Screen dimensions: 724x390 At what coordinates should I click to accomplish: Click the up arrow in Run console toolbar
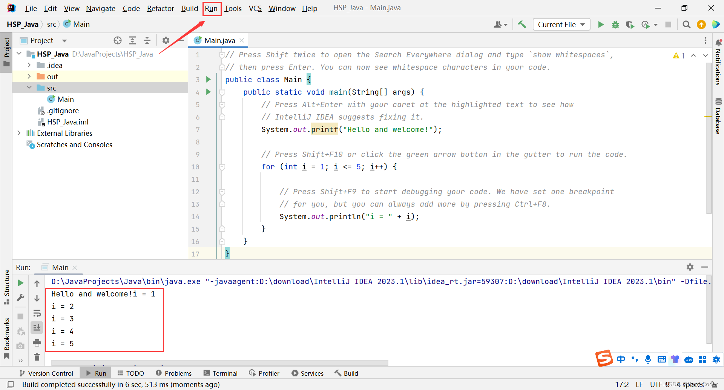[x=37, y=283]
